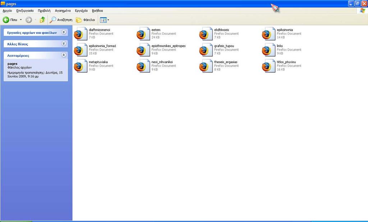
Task: Select the epikoinwnia Firefox document icon
Action: [x=269, y=34]
